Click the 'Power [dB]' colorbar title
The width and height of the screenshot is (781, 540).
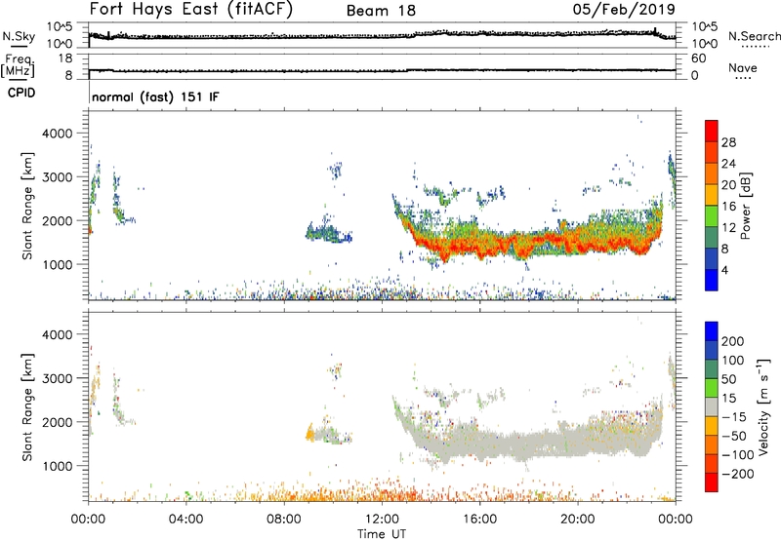coord(745,206)
